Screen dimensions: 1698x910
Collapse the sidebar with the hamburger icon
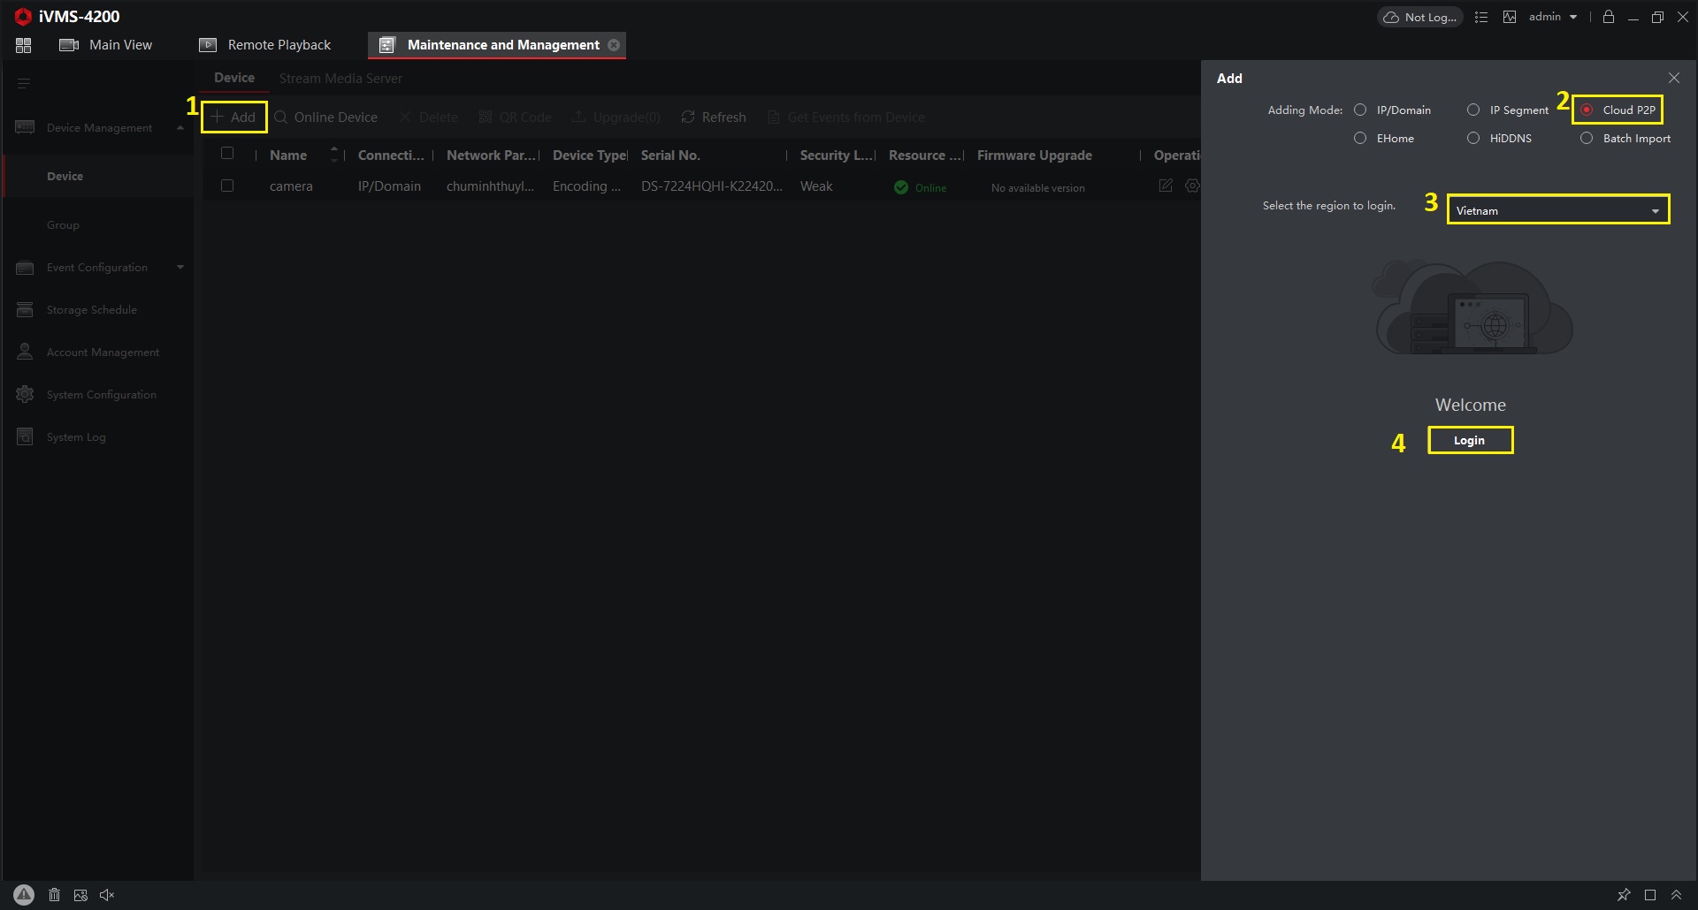tap(24, 83)
